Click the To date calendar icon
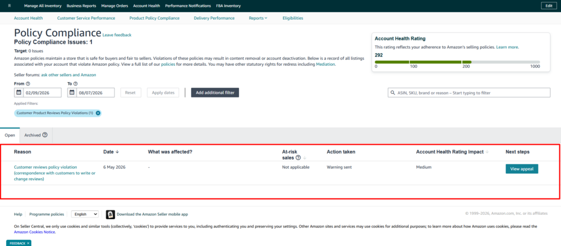Viewport: 561px width, 246px height. (x=72, y=93)
